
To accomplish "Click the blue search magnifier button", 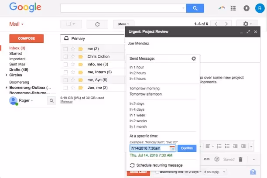I will (195, 8).
